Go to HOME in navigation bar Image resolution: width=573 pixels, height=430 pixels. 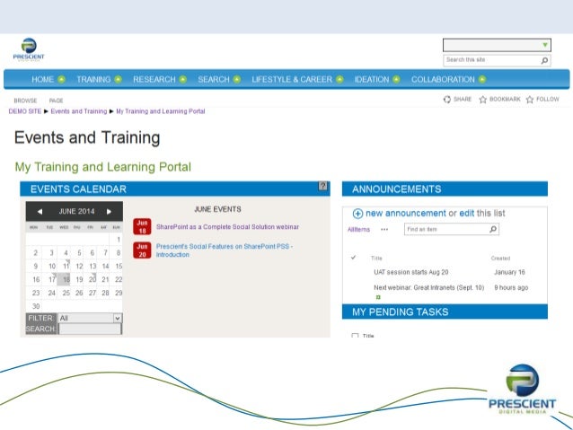[42, 79]
